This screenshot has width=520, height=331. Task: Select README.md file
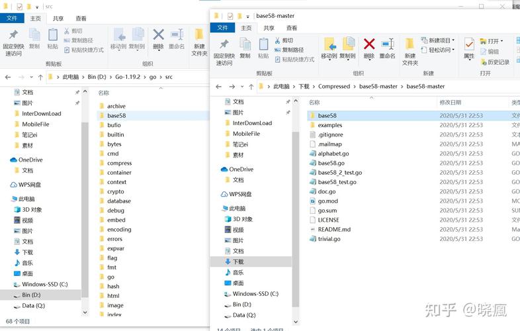(334, 230)
